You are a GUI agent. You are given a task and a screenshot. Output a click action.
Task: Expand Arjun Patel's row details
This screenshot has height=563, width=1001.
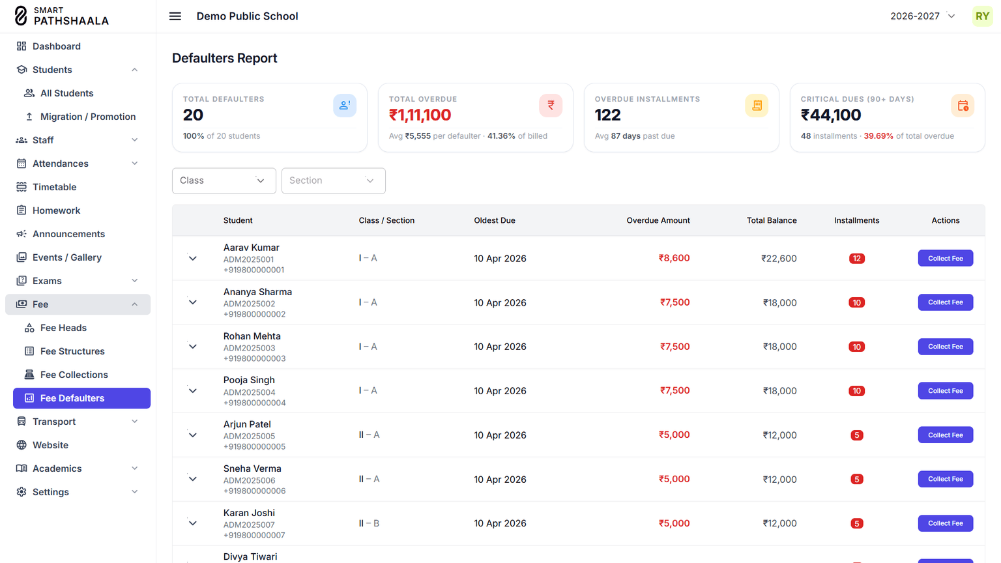pos(193,435)
